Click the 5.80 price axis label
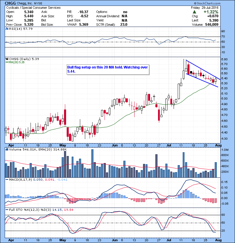 224,59
